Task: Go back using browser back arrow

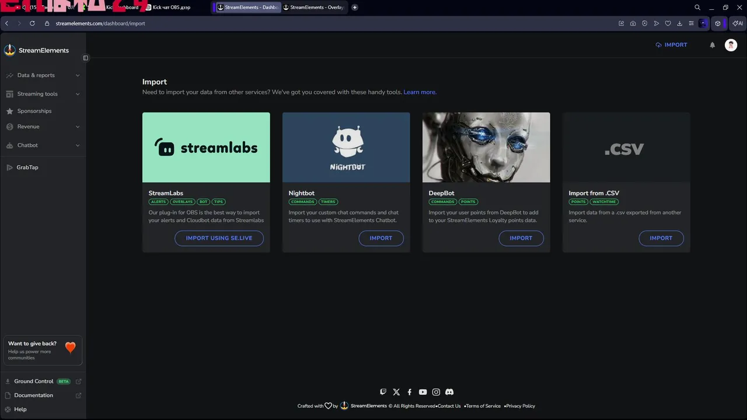Action: (x=6, y=23)
